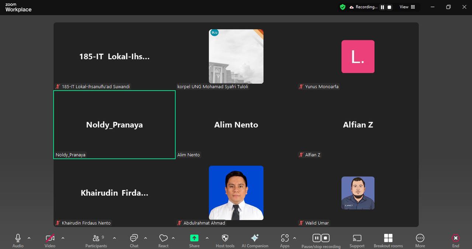
Task: Select Yunus Monoarfa pink avatar
Action: point(358,57)
